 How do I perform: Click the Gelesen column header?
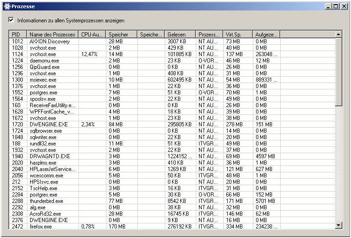coord(180,35)
